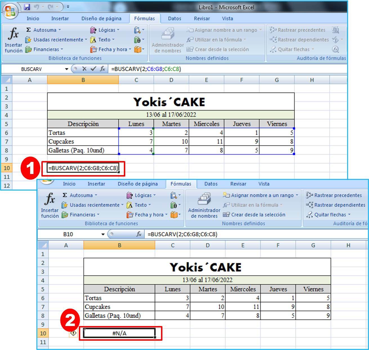
Task: Open the error indicator next to #N/A
Action: [x=73, y=333]
